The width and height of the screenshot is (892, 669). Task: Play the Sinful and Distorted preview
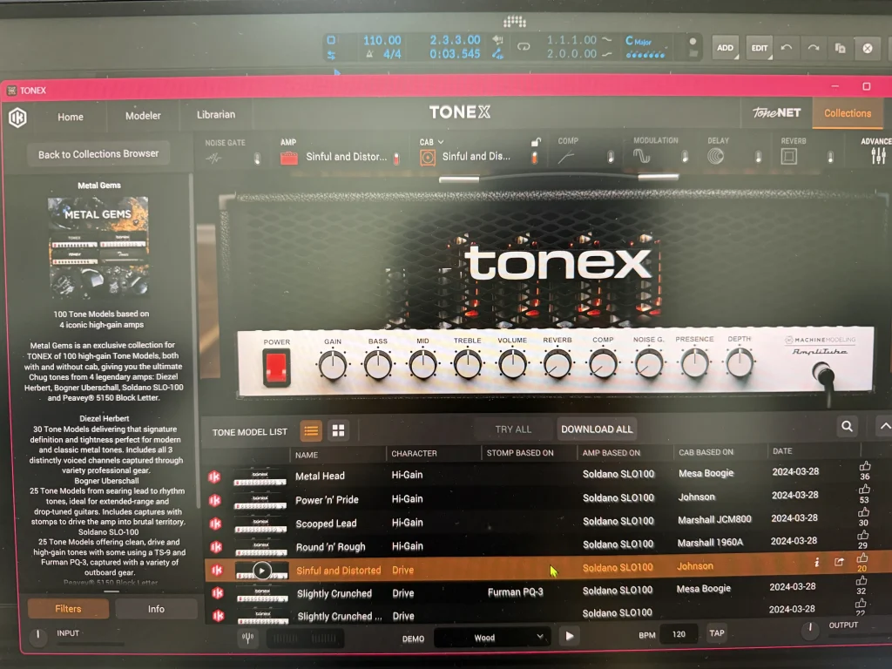(261, 571)
